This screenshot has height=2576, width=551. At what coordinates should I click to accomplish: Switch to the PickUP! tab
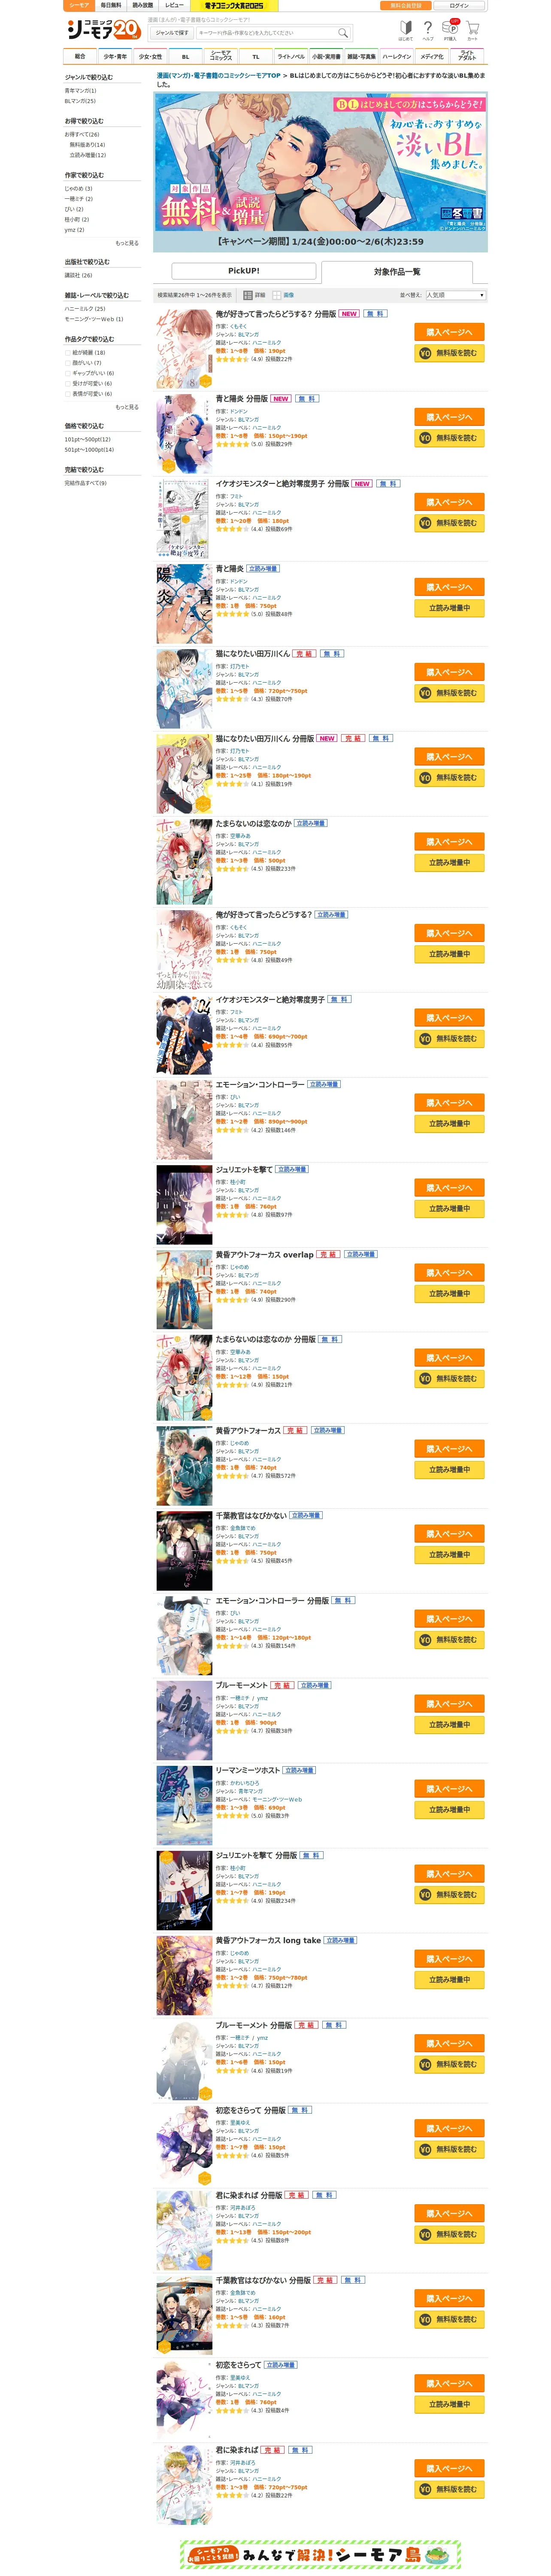click(x=244, y=271)
